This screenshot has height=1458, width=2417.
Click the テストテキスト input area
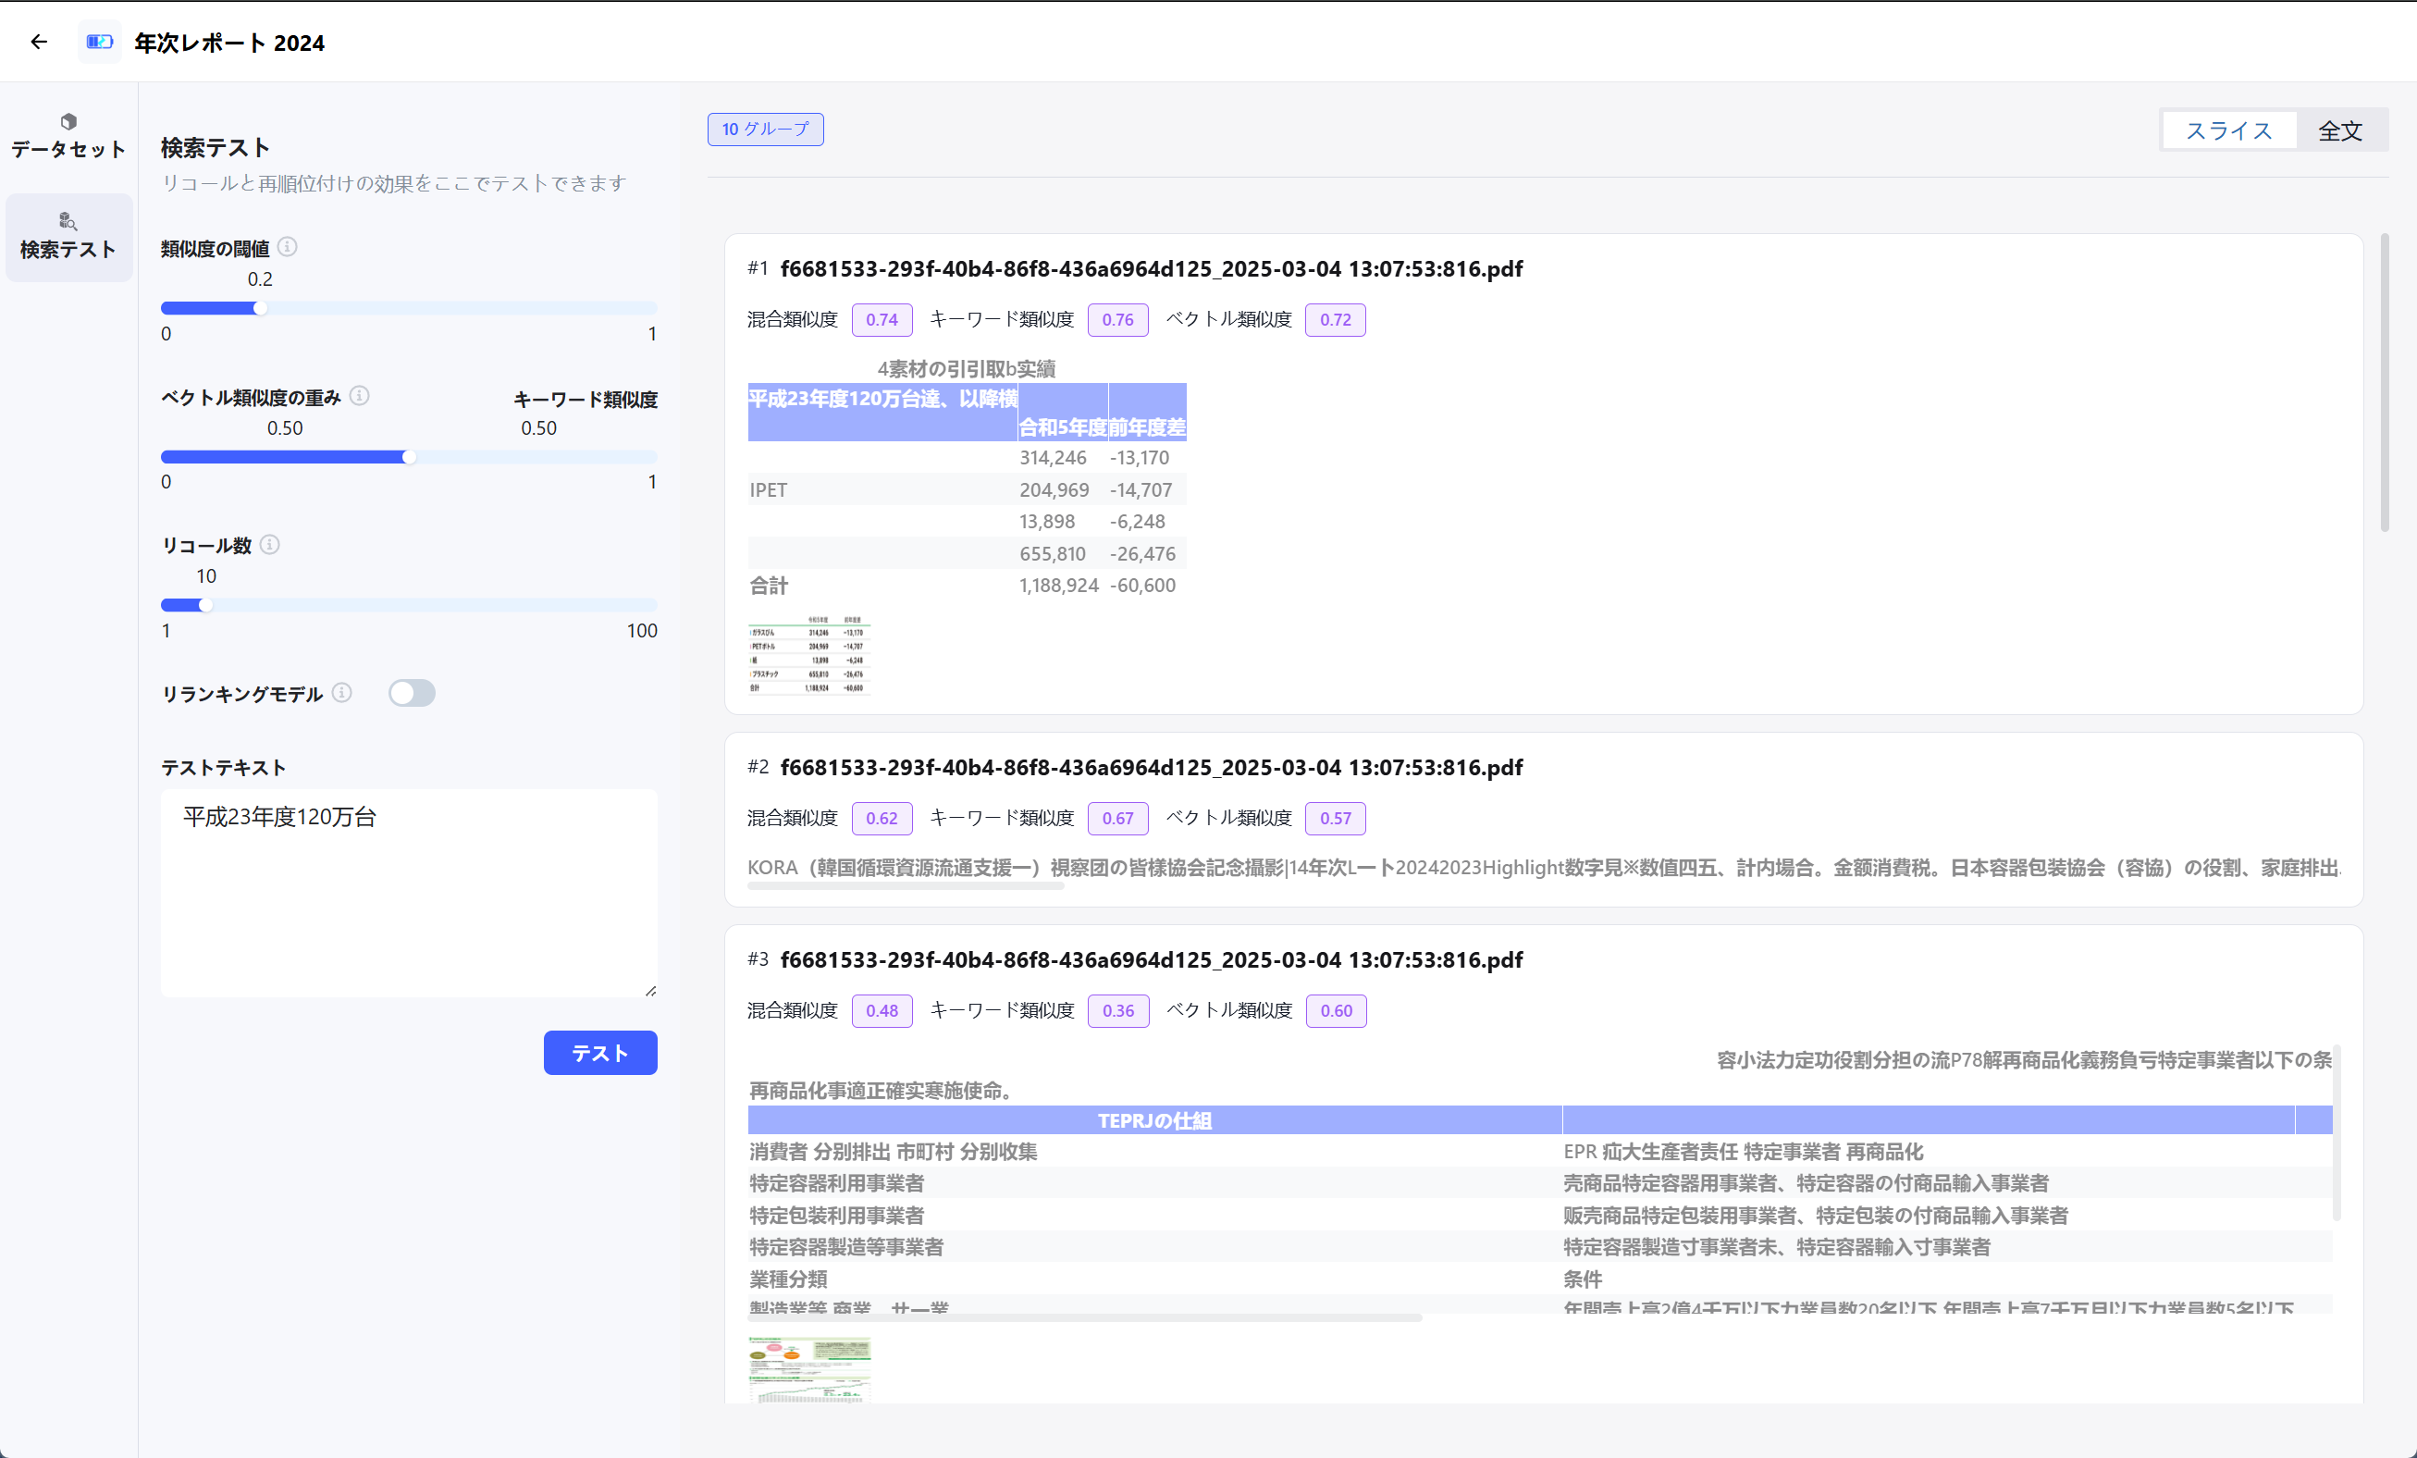[408, 892]
